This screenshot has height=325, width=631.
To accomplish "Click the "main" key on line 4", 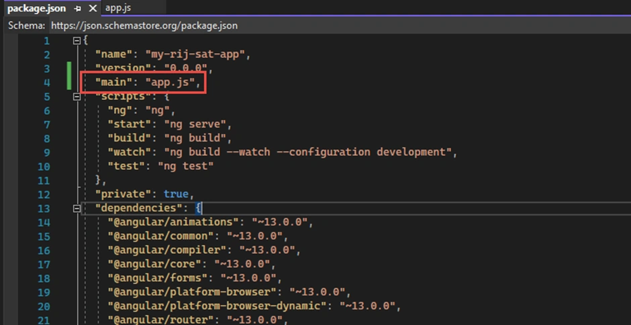I will [114, 82].
